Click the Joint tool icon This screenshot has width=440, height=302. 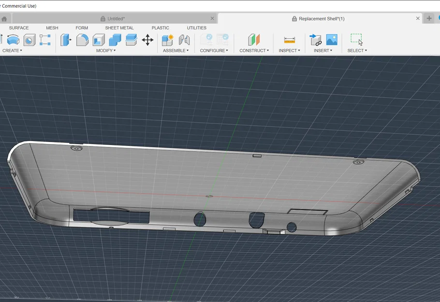pyautogui.click(x=184, y=40)
